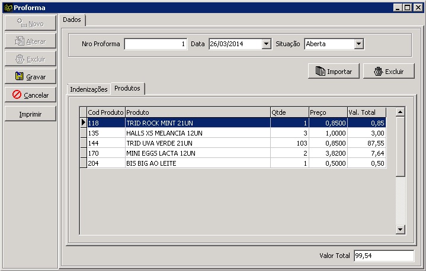The height and width of the screenshot is (271, 426).
Task: Click the Excluir trash button above the table
Action: pyautogui.click(x=388, y=71)
